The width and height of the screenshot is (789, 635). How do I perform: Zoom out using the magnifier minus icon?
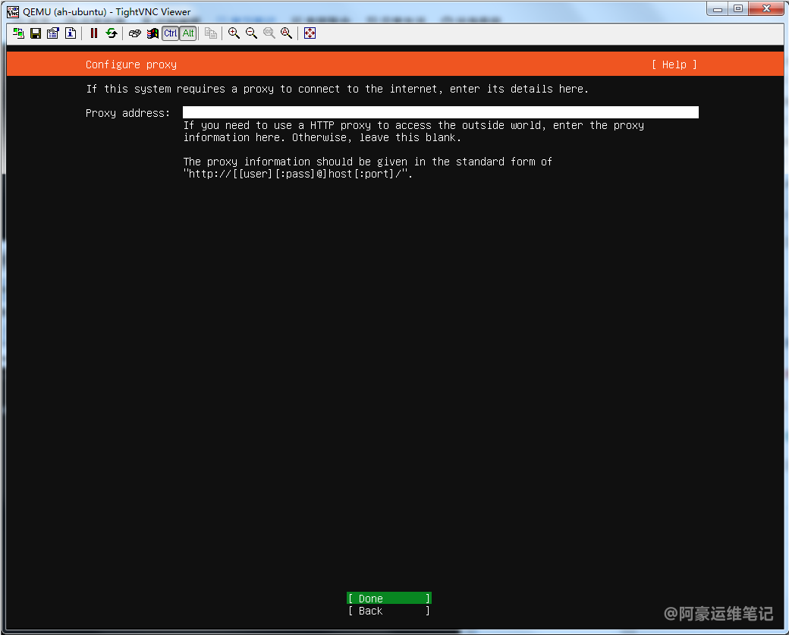[251, 33]
